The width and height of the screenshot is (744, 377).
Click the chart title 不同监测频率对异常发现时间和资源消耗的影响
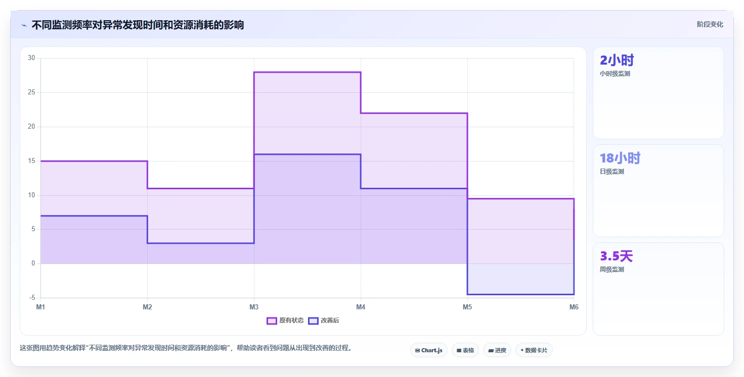(x=138, y=25)
